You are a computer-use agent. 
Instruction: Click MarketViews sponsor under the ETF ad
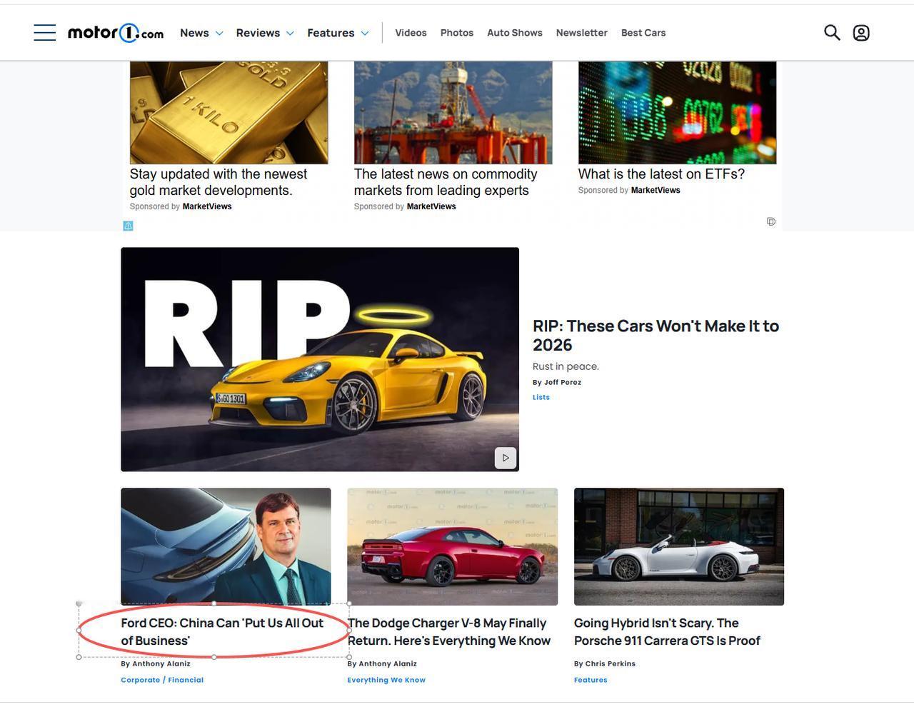tap(656, 190)
